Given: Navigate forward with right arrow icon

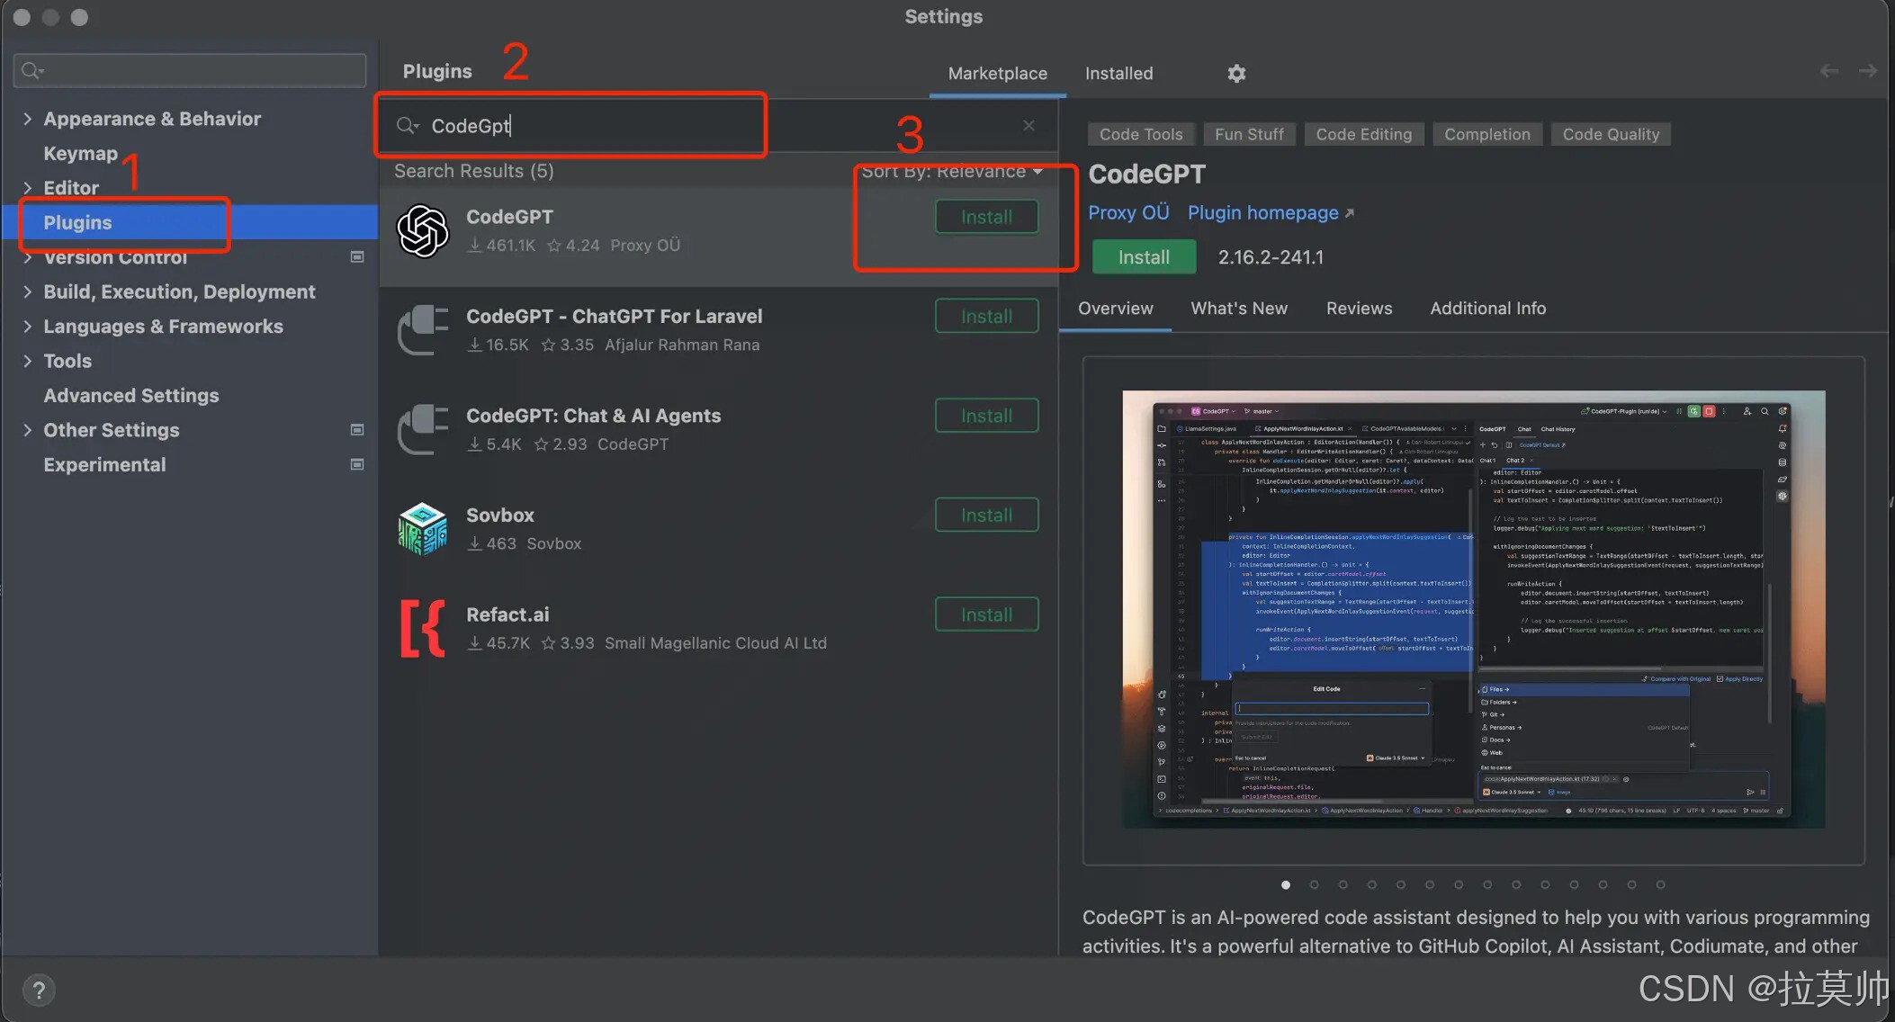Looking at the screenshot, I should (1868, 71).
